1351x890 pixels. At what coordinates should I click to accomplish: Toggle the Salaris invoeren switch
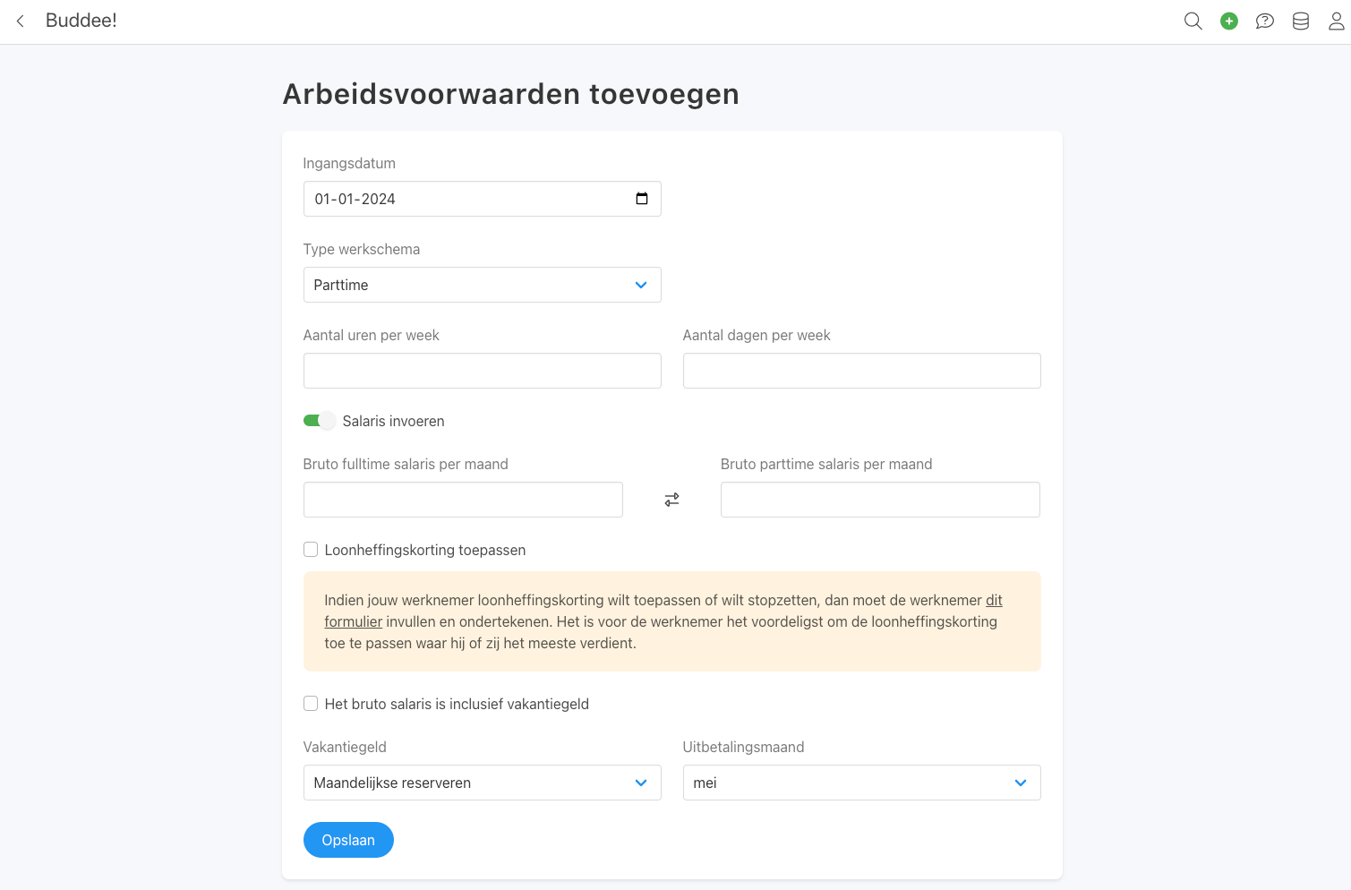point(319,421)
